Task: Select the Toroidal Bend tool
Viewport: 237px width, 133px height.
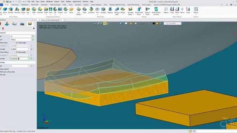Action: tap(130, 11)
